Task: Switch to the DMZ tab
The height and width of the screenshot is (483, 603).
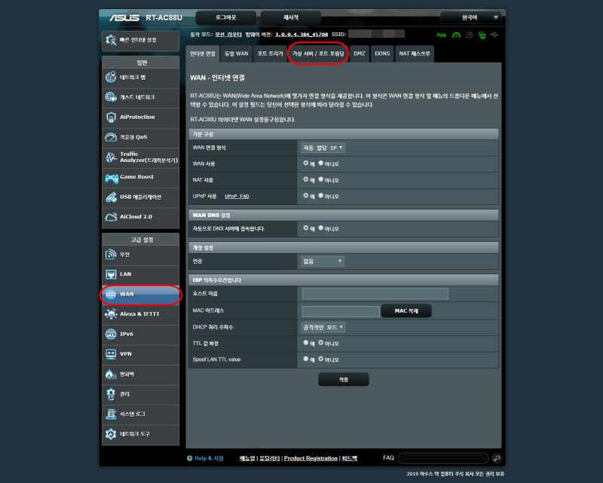Action: [x=360, y=53]
